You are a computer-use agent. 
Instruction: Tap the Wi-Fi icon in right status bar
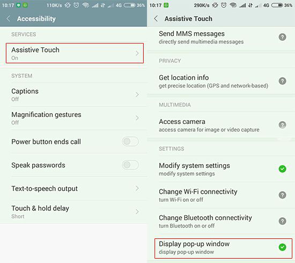point(233,5)
